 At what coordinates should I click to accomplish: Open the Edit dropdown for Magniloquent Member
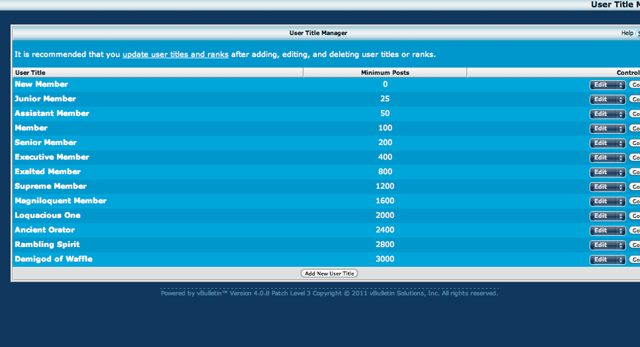click(607, 201)
